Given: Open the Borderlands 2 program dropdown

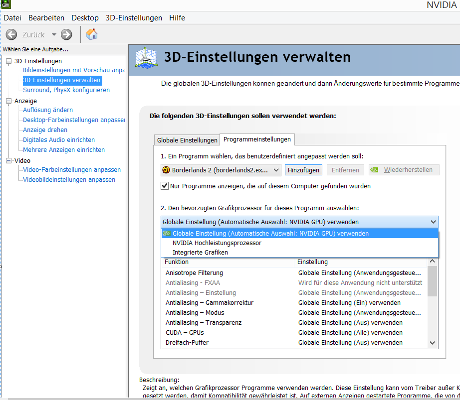Looking at the screenshot, I should (221, 170).
